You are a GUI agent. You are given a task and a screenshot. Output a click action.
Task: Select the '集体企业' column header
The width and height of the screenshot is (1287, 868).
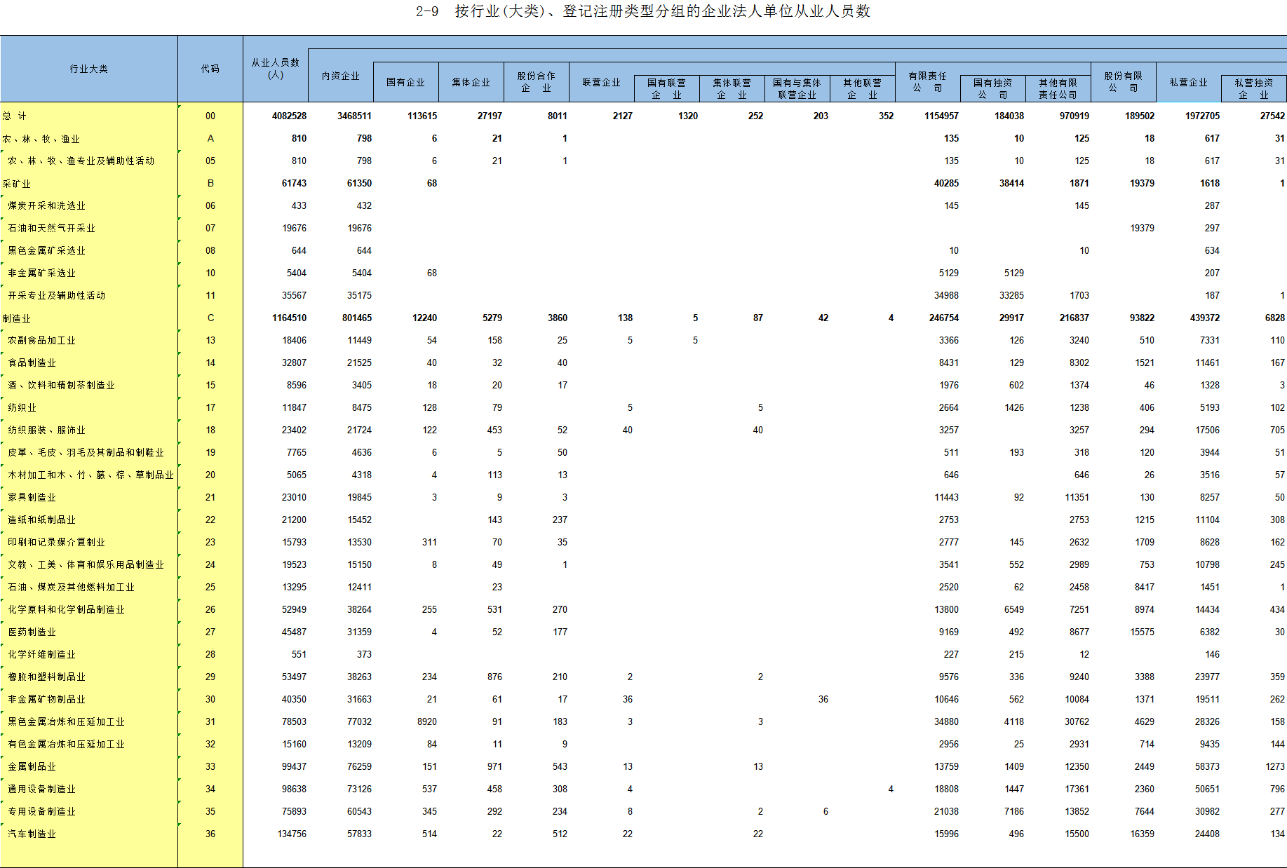coord(471,82)
